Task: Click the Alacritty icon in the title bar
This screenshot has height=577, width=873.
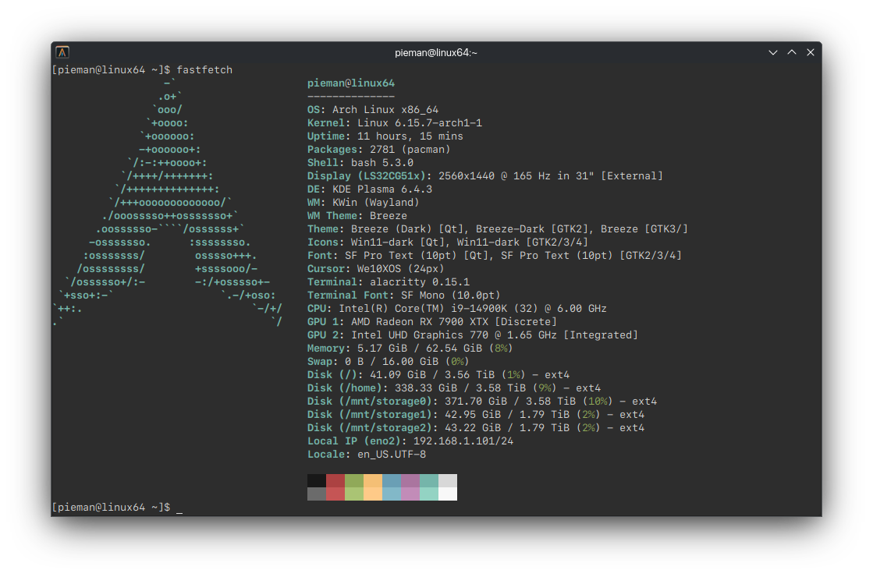Action: point(62,52)
